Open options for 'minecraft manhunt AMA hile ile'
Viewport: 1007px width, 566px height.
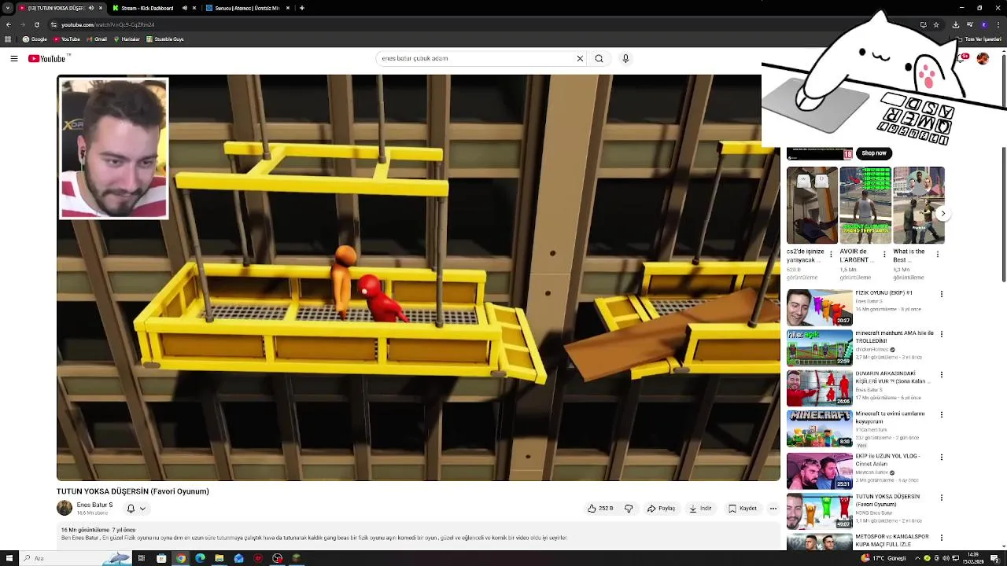942,334
